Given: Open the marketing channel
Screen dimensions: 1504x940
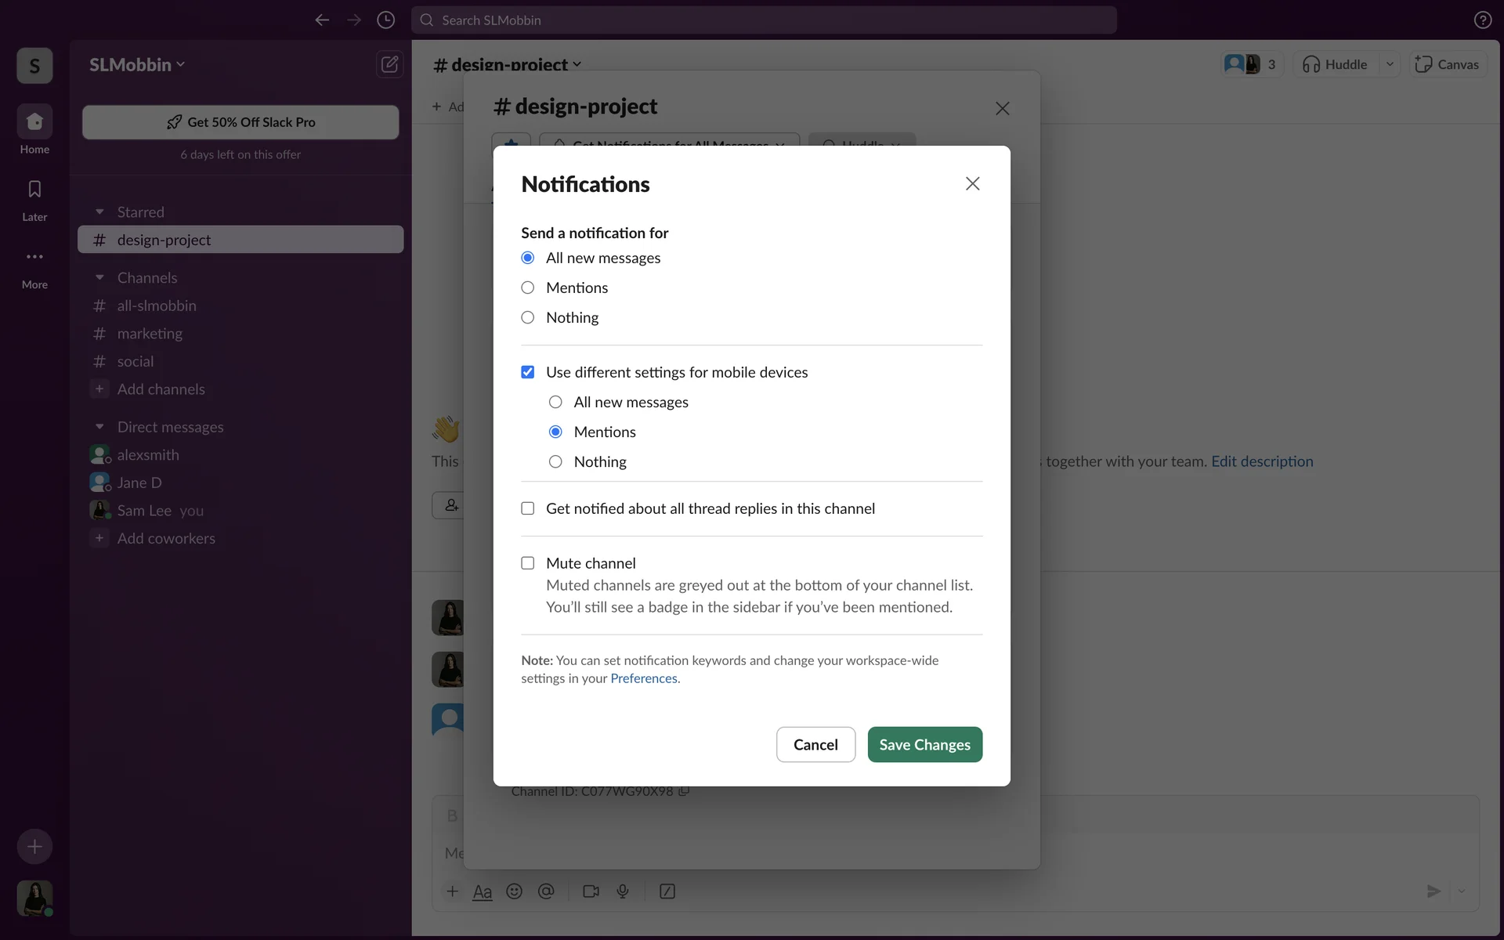Looking at the screenshot, I should click(x=150, y=334).
